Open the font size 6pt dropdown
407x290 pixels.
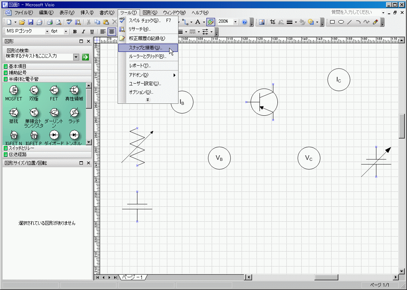tap(66, 32)
